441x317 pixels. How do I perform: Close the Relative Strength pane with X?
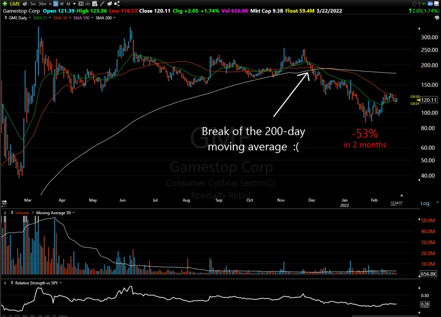tap(5, 283)
